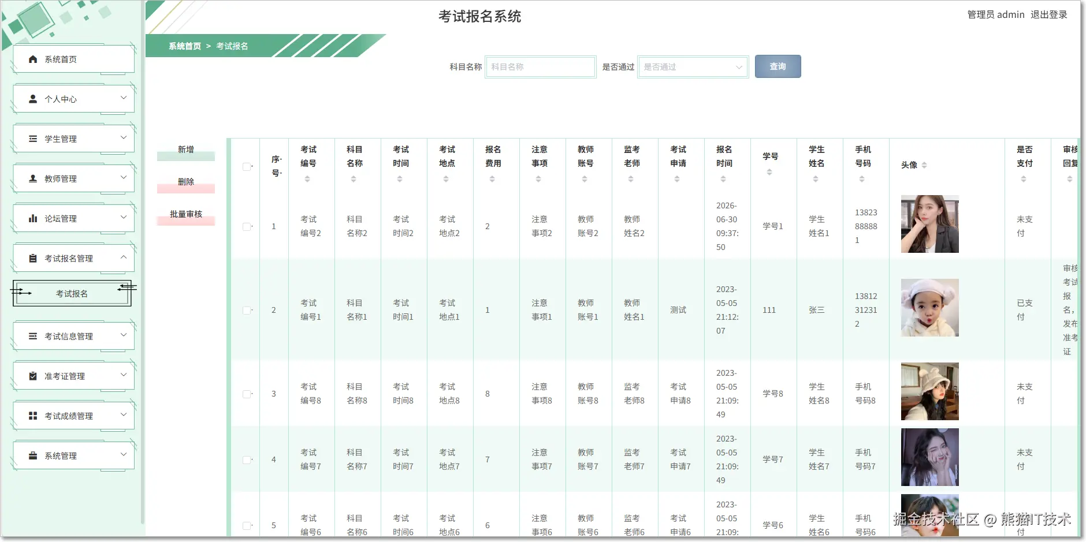The image size is (1086, 542).
Task: Sort by 报名时间 column arrows
Action: [723, 179]
